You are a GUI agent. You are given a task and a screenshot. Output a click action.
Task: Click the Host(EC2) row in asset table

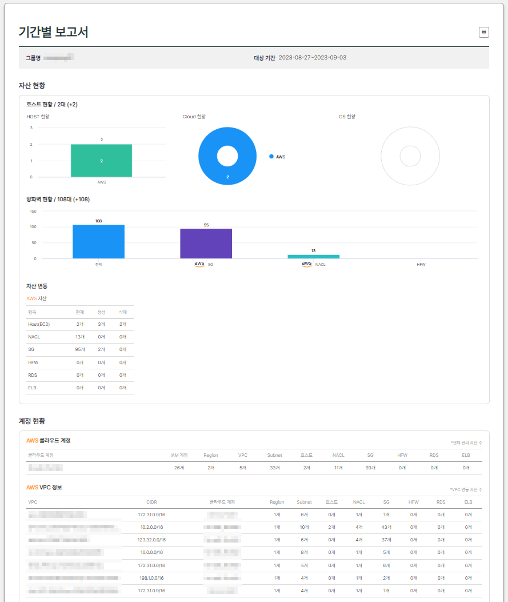80,324
